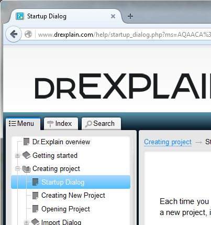Switch to the Index tab
Viewport: 211px width, 225px height.
(61, 124)
